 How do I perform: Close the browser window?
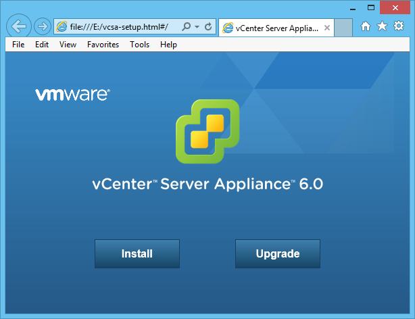point(395,7)
